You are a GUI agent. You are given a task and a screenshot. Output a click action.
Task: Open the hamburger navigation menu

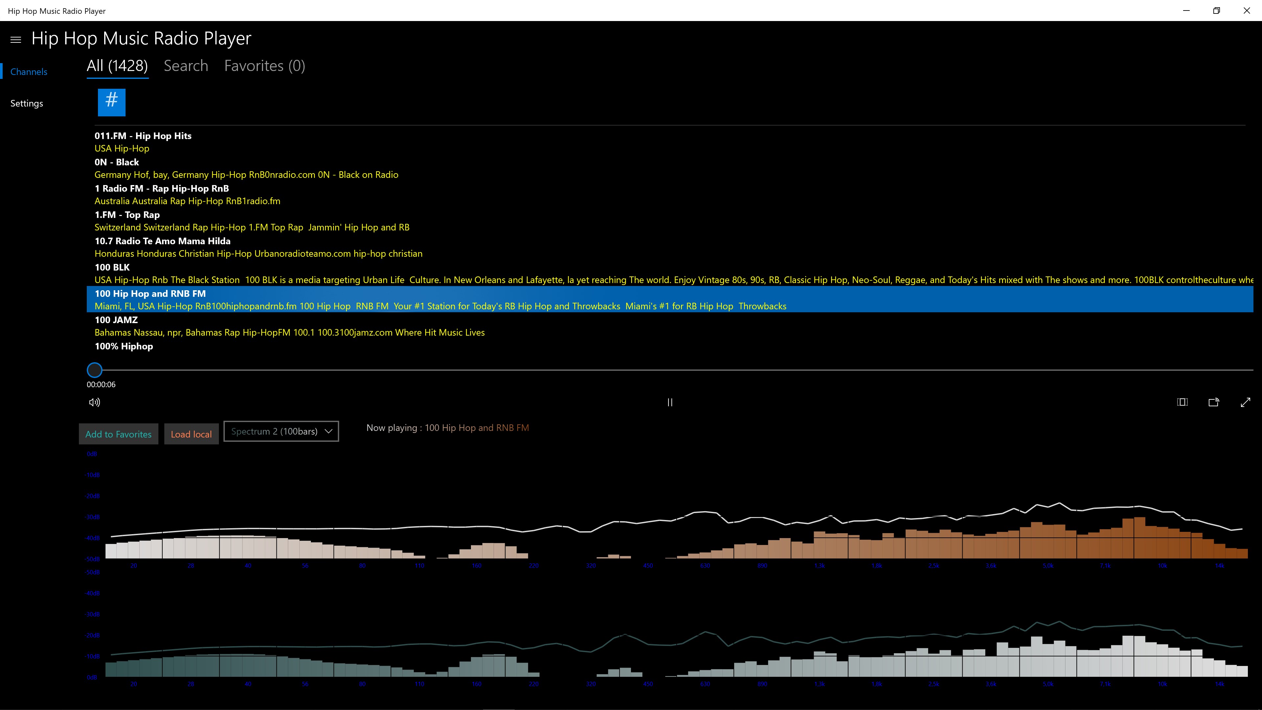click(x=16, y=40)
